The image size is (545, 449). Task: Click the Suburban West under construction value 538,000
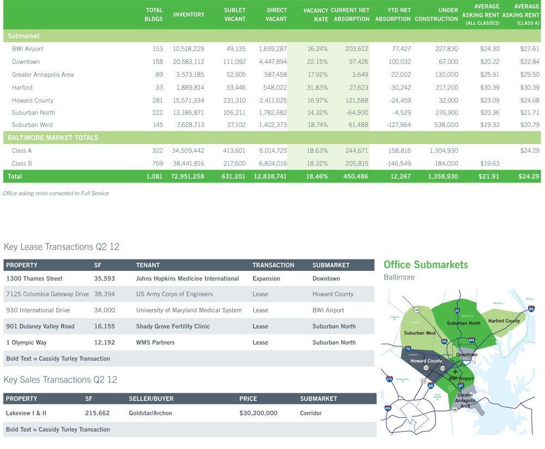coord(446,125)
